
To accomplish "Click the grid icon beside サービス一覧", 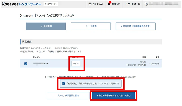I will click(126, 4).
